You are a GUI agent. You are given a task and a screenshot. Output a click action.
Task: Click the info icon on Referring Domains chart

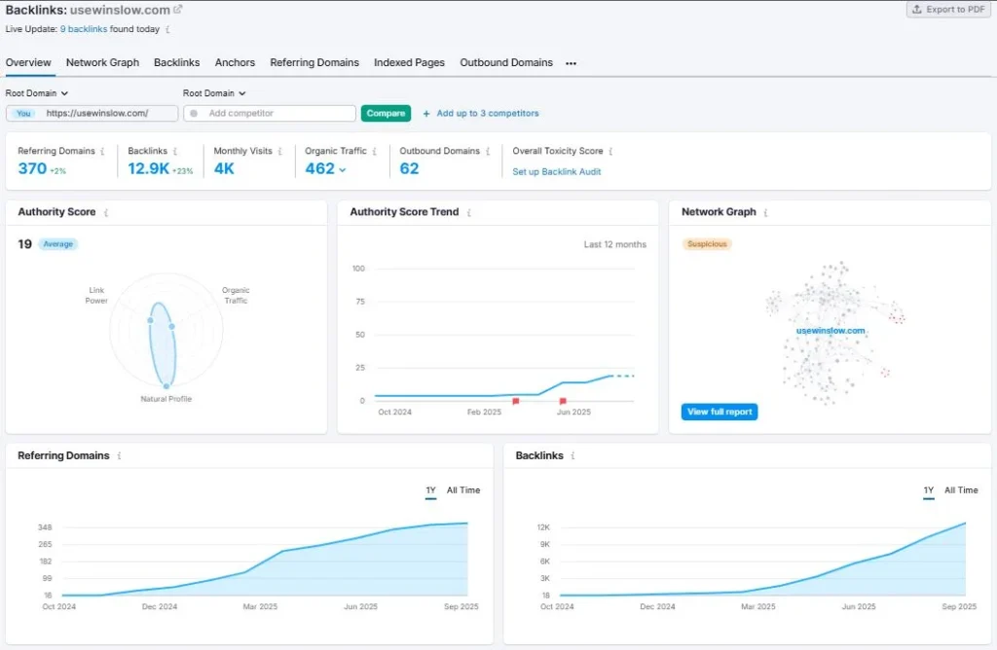click(x=119, y=456)
